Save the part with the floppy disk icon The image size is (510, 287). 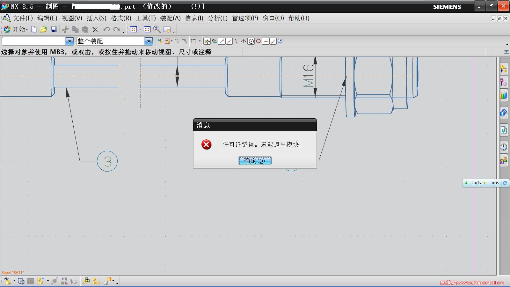tap(54, 30)
